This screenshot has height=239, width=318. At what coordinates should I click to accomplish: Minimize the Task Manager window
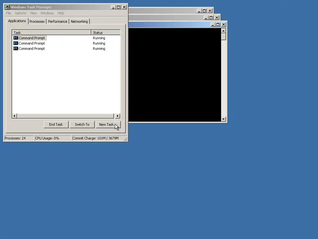(x=113, y=7)
